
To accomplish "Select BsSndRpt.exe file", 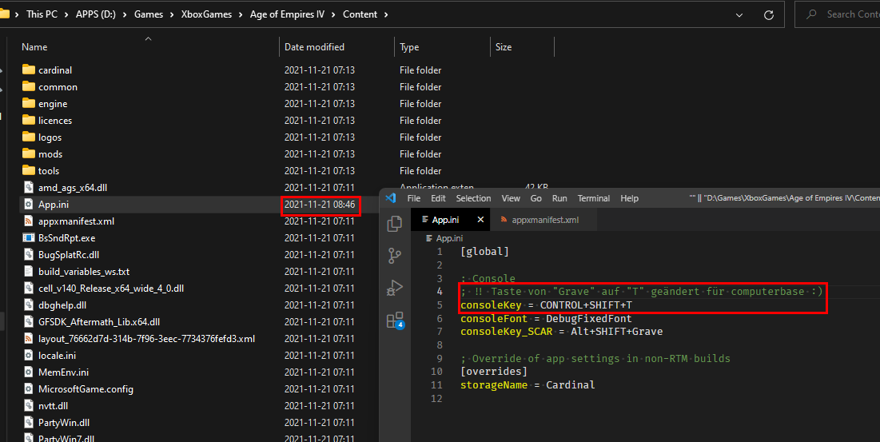I will tap(67, 238).
